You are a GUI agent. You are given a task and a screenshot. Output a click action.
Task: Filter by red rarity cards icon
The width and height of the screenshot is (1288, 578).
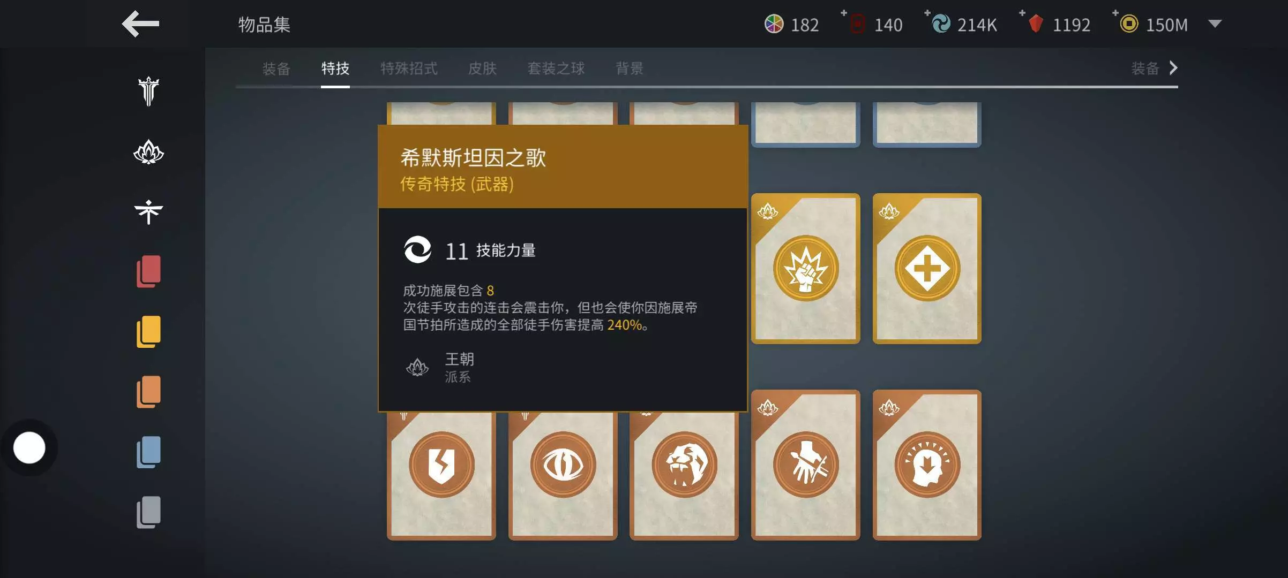coord(148,271)
